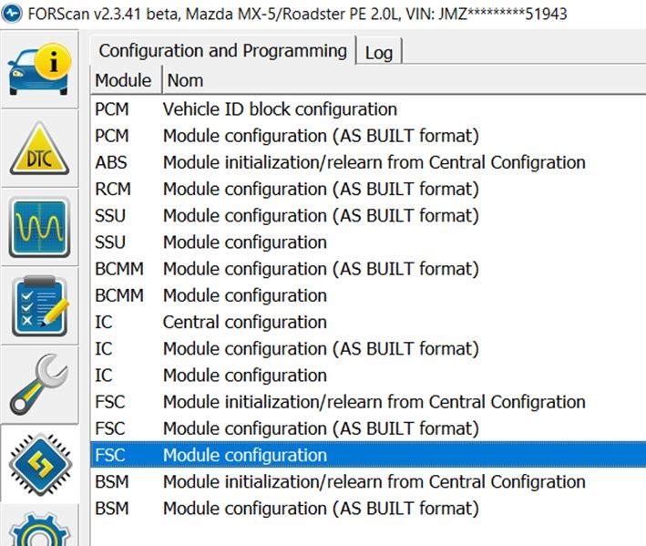Open the DTC trouble codes section
The image size is (646, 546).
pyautogui.click(x=39, y=149)
